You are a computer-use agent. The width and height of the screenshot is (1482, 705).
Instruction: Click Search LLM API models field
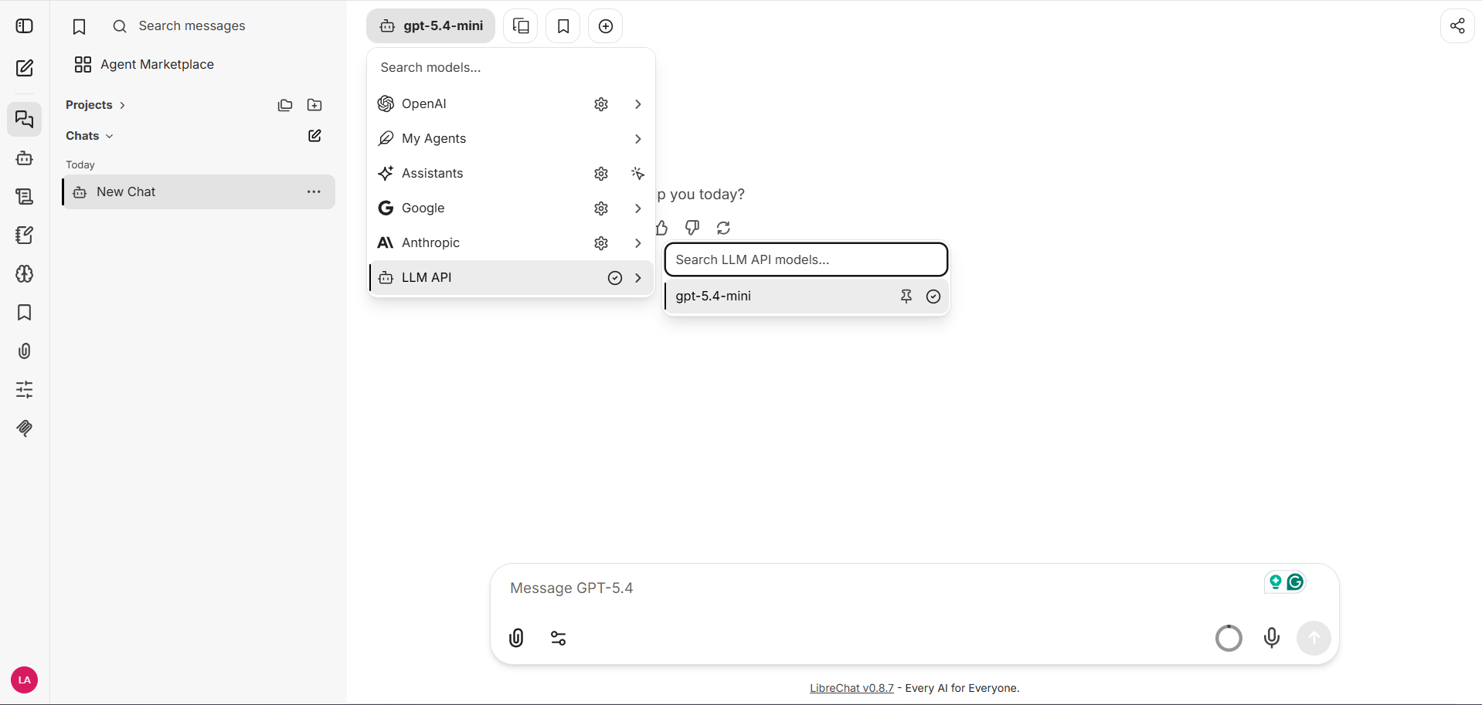pos(806,260)
